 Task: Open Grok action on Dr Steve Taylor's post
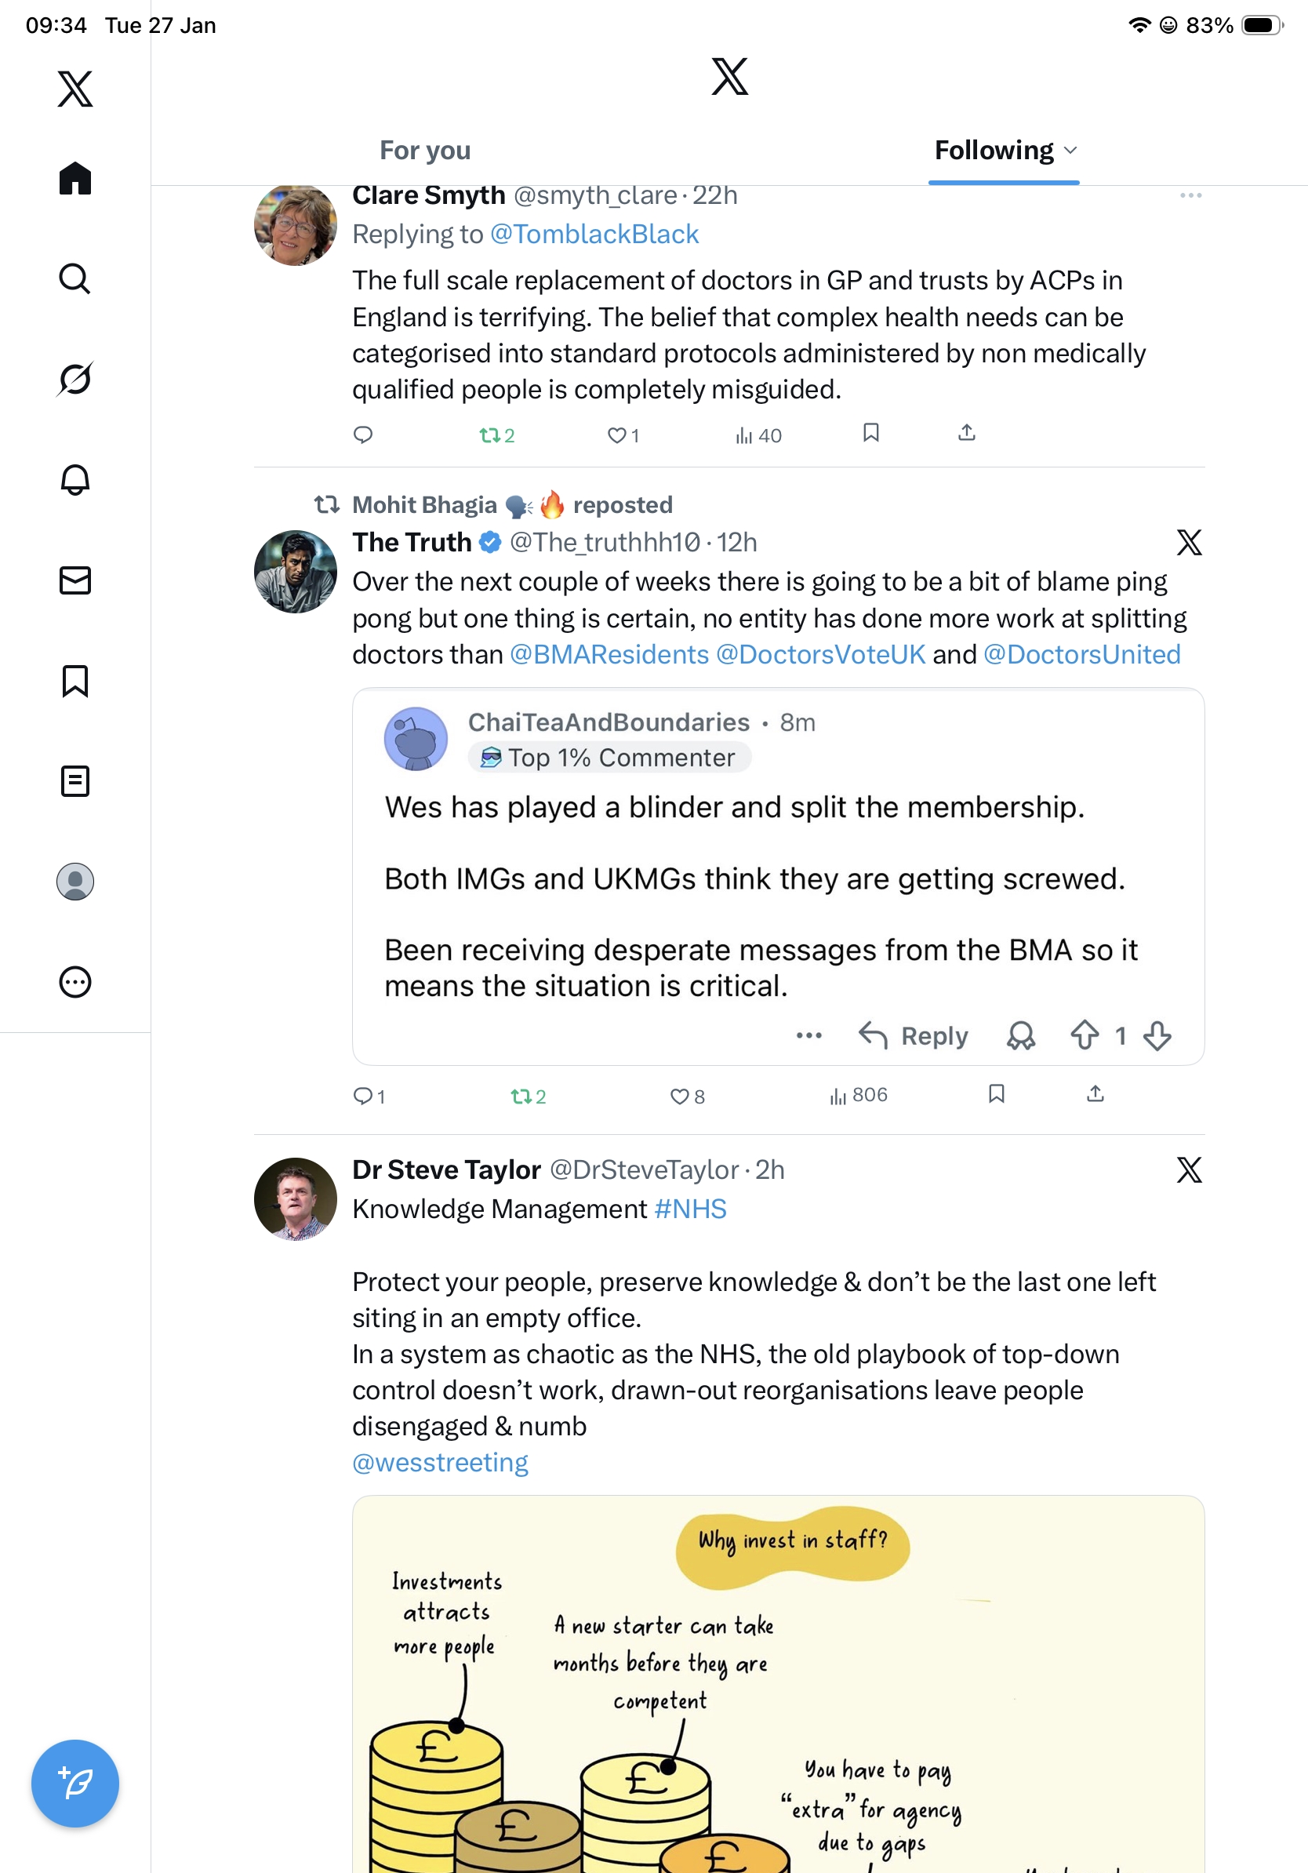pos(1188,1169)
